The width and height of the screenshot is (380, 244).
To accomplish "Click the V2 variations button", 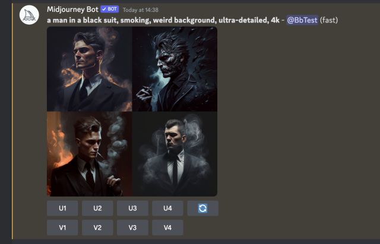I will pos(97,227).
